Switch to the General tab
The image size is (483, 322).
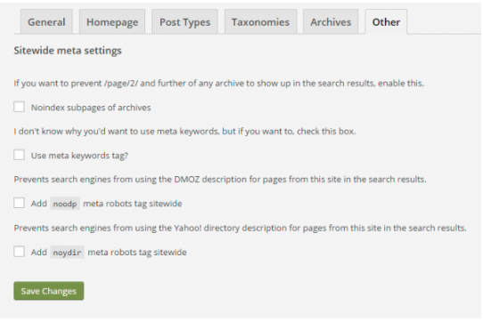pos(46,22)
